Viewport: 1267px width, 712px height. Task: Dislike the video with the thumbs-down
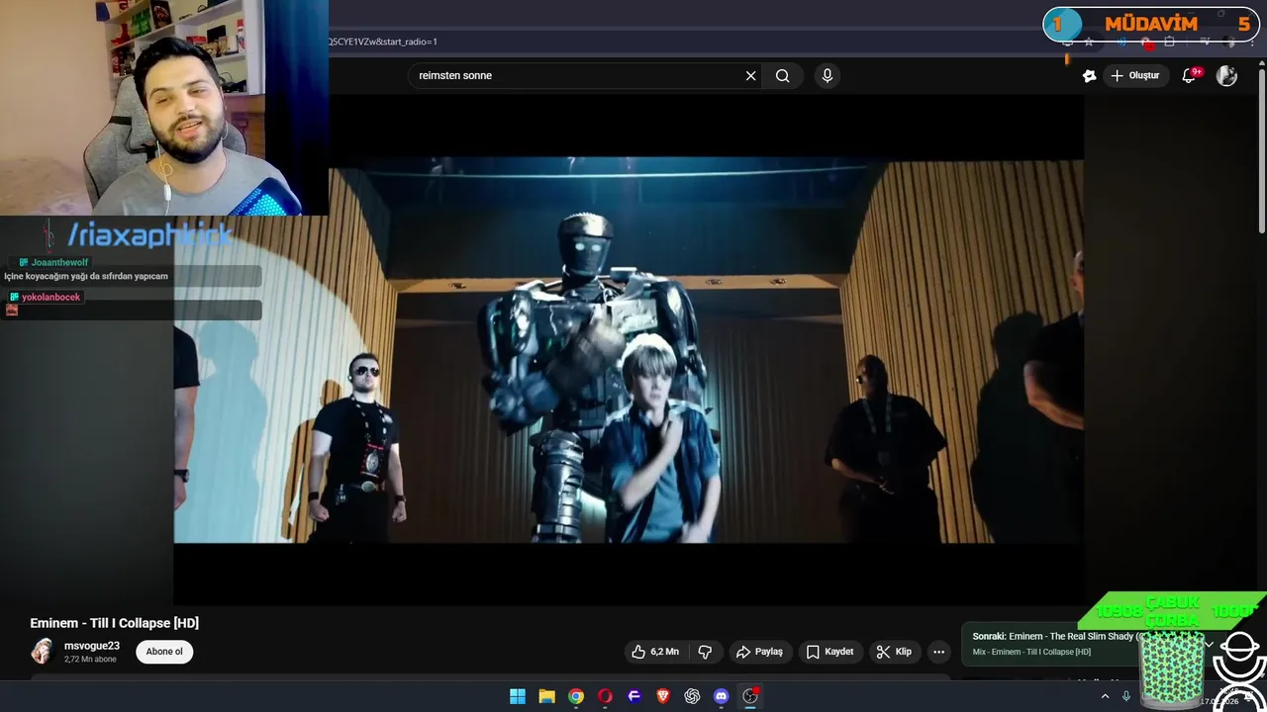pyautogui.click(x=705, y=652)
